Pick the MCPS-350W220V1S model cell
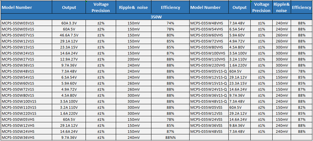 click(19, 113)
